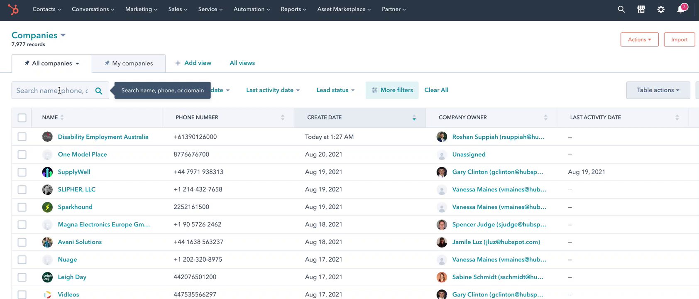699x299 pixels.
Task: Click the Avani Solutions company logo
Action: pyautogui.click(x=47, y=242)
